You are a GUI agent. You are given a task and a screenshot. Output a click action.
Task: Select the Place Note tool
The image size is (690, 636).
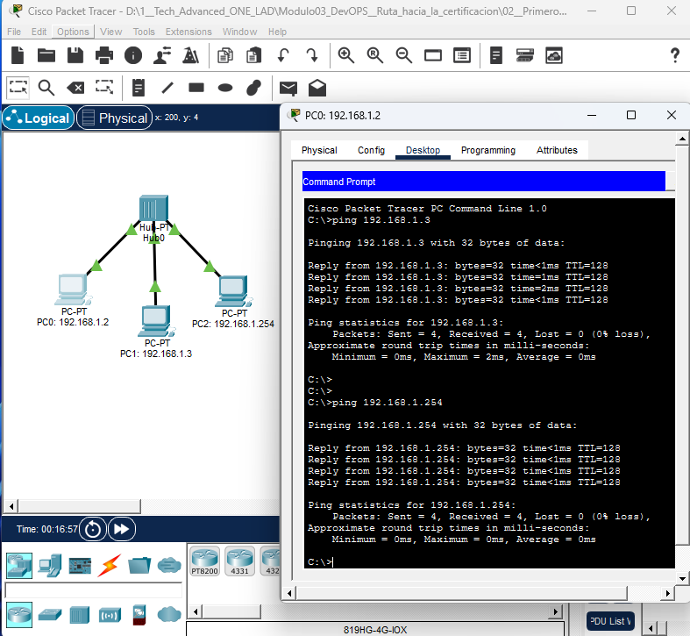pyautogui.click(x=139, y=88)
